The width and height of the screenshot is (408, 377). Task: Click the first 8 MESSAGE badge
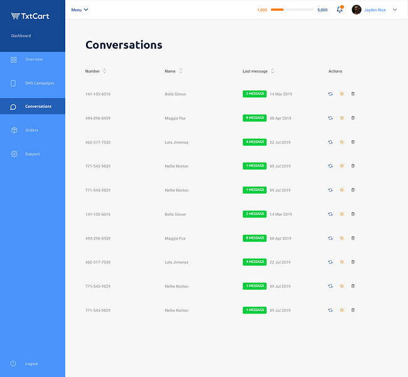coord(254,118)
